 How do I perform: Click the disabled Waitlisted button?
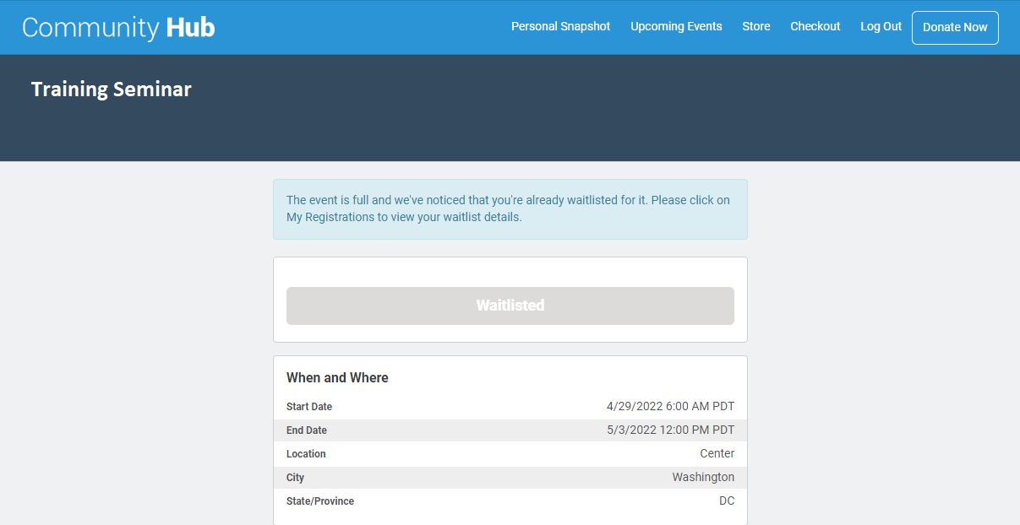click(510, 306)
